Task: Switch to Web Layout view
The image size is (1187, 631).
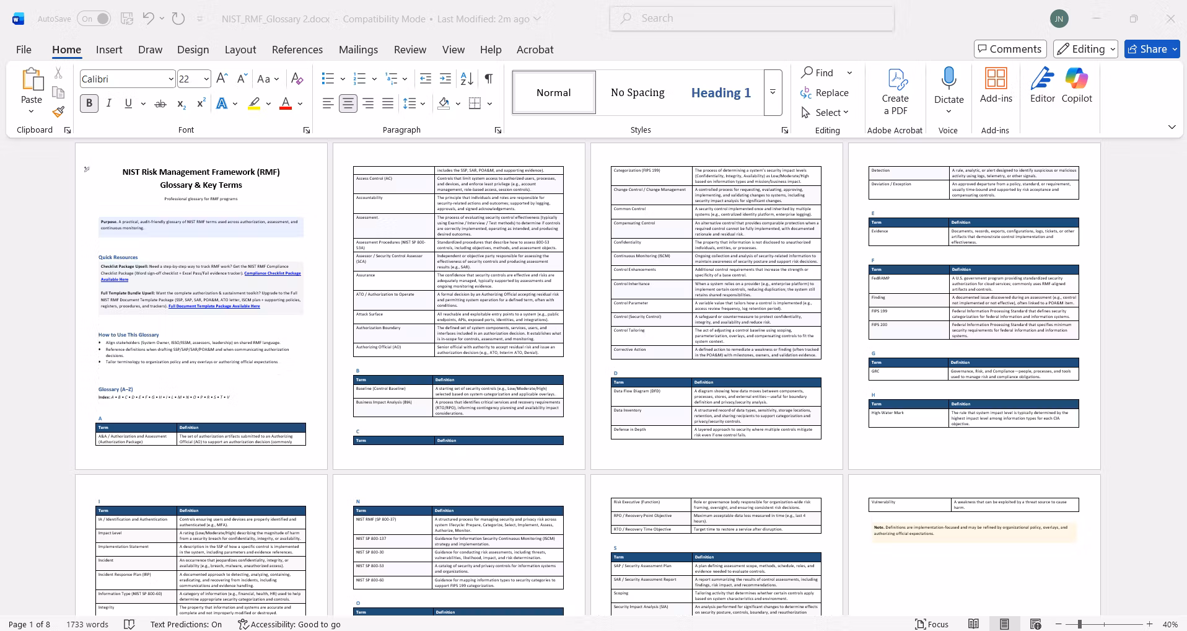Action: (x=1035, y=624)
